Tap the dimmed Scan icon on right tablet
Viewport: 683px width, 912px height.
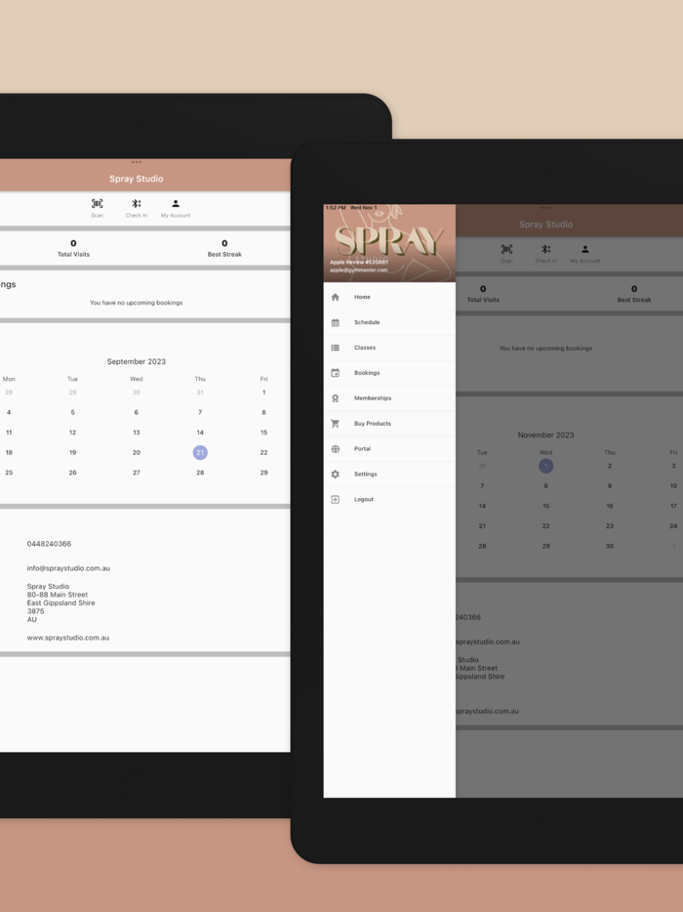coord(506,249)
